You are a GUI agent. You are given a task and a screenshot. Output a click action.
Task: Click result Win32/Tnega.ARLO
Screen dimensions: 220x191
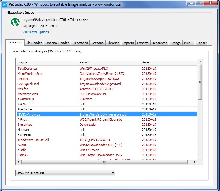(x=94, y=69)
